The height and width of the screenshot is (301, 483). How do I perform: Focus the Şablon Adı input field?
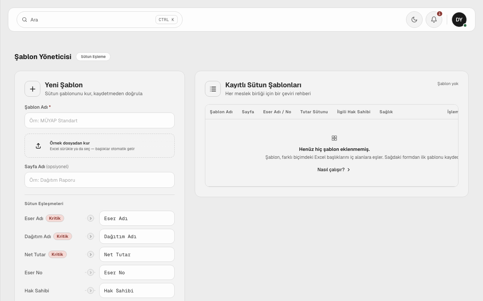coord(100,120)
